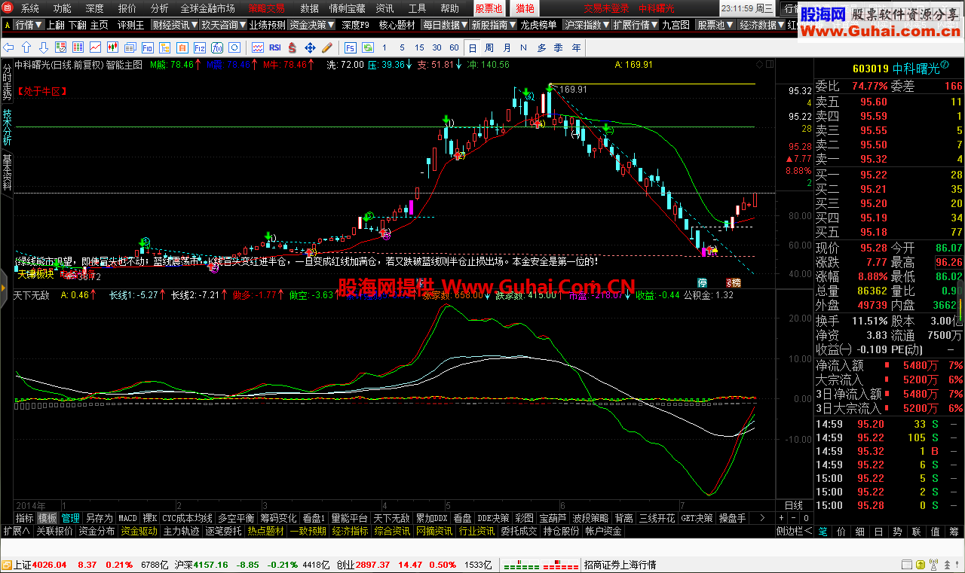Open the 龙虎榜单 toolbar button
Viewport: 965px width, 573px height.
pyautogui.click(x=539, y=25)
